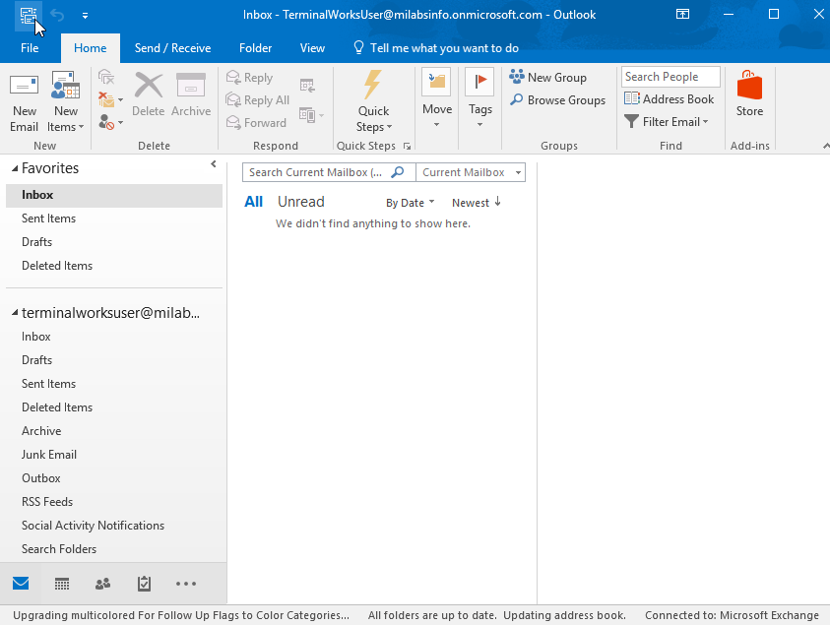Click New Group in Groups section
The height and width of the screenshot is (625, 830).
[x=547, y=78]
